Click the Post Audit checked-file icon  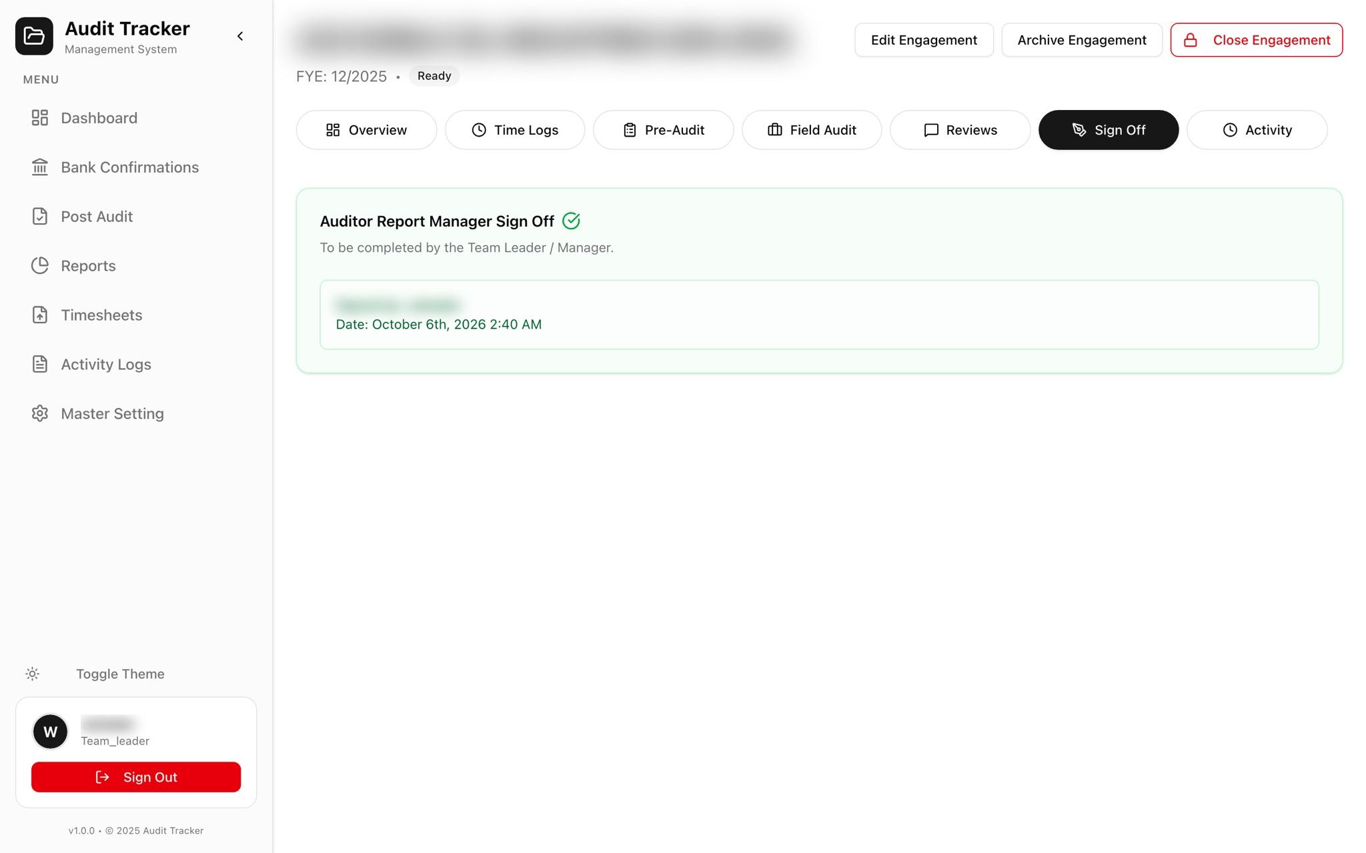(40, 217)
